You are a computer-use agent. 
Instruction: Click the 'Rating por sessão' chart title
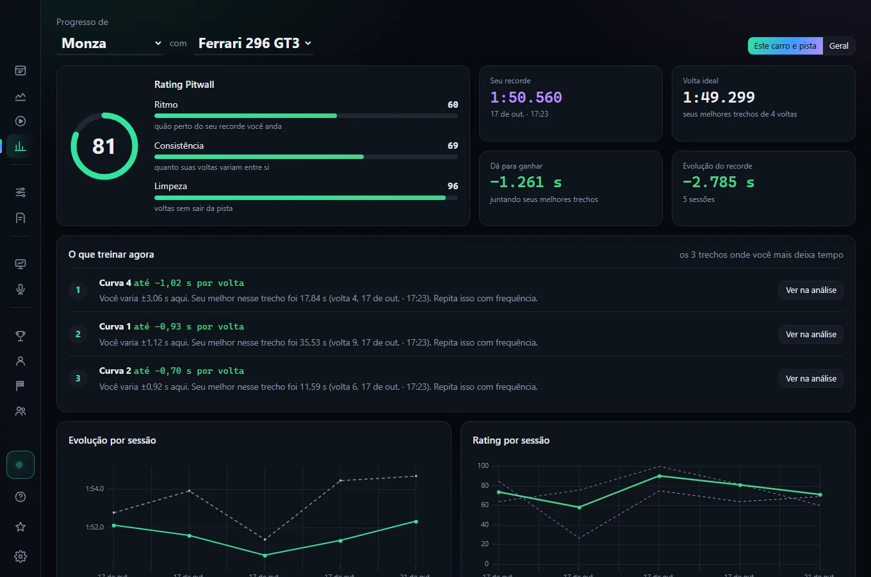click(x=511, y=440)
